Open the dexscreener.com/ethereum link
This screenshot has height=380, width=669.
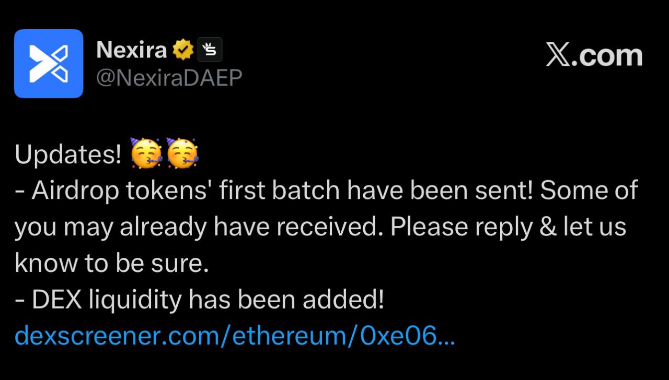pyautogui.click(x=209, y=336)
